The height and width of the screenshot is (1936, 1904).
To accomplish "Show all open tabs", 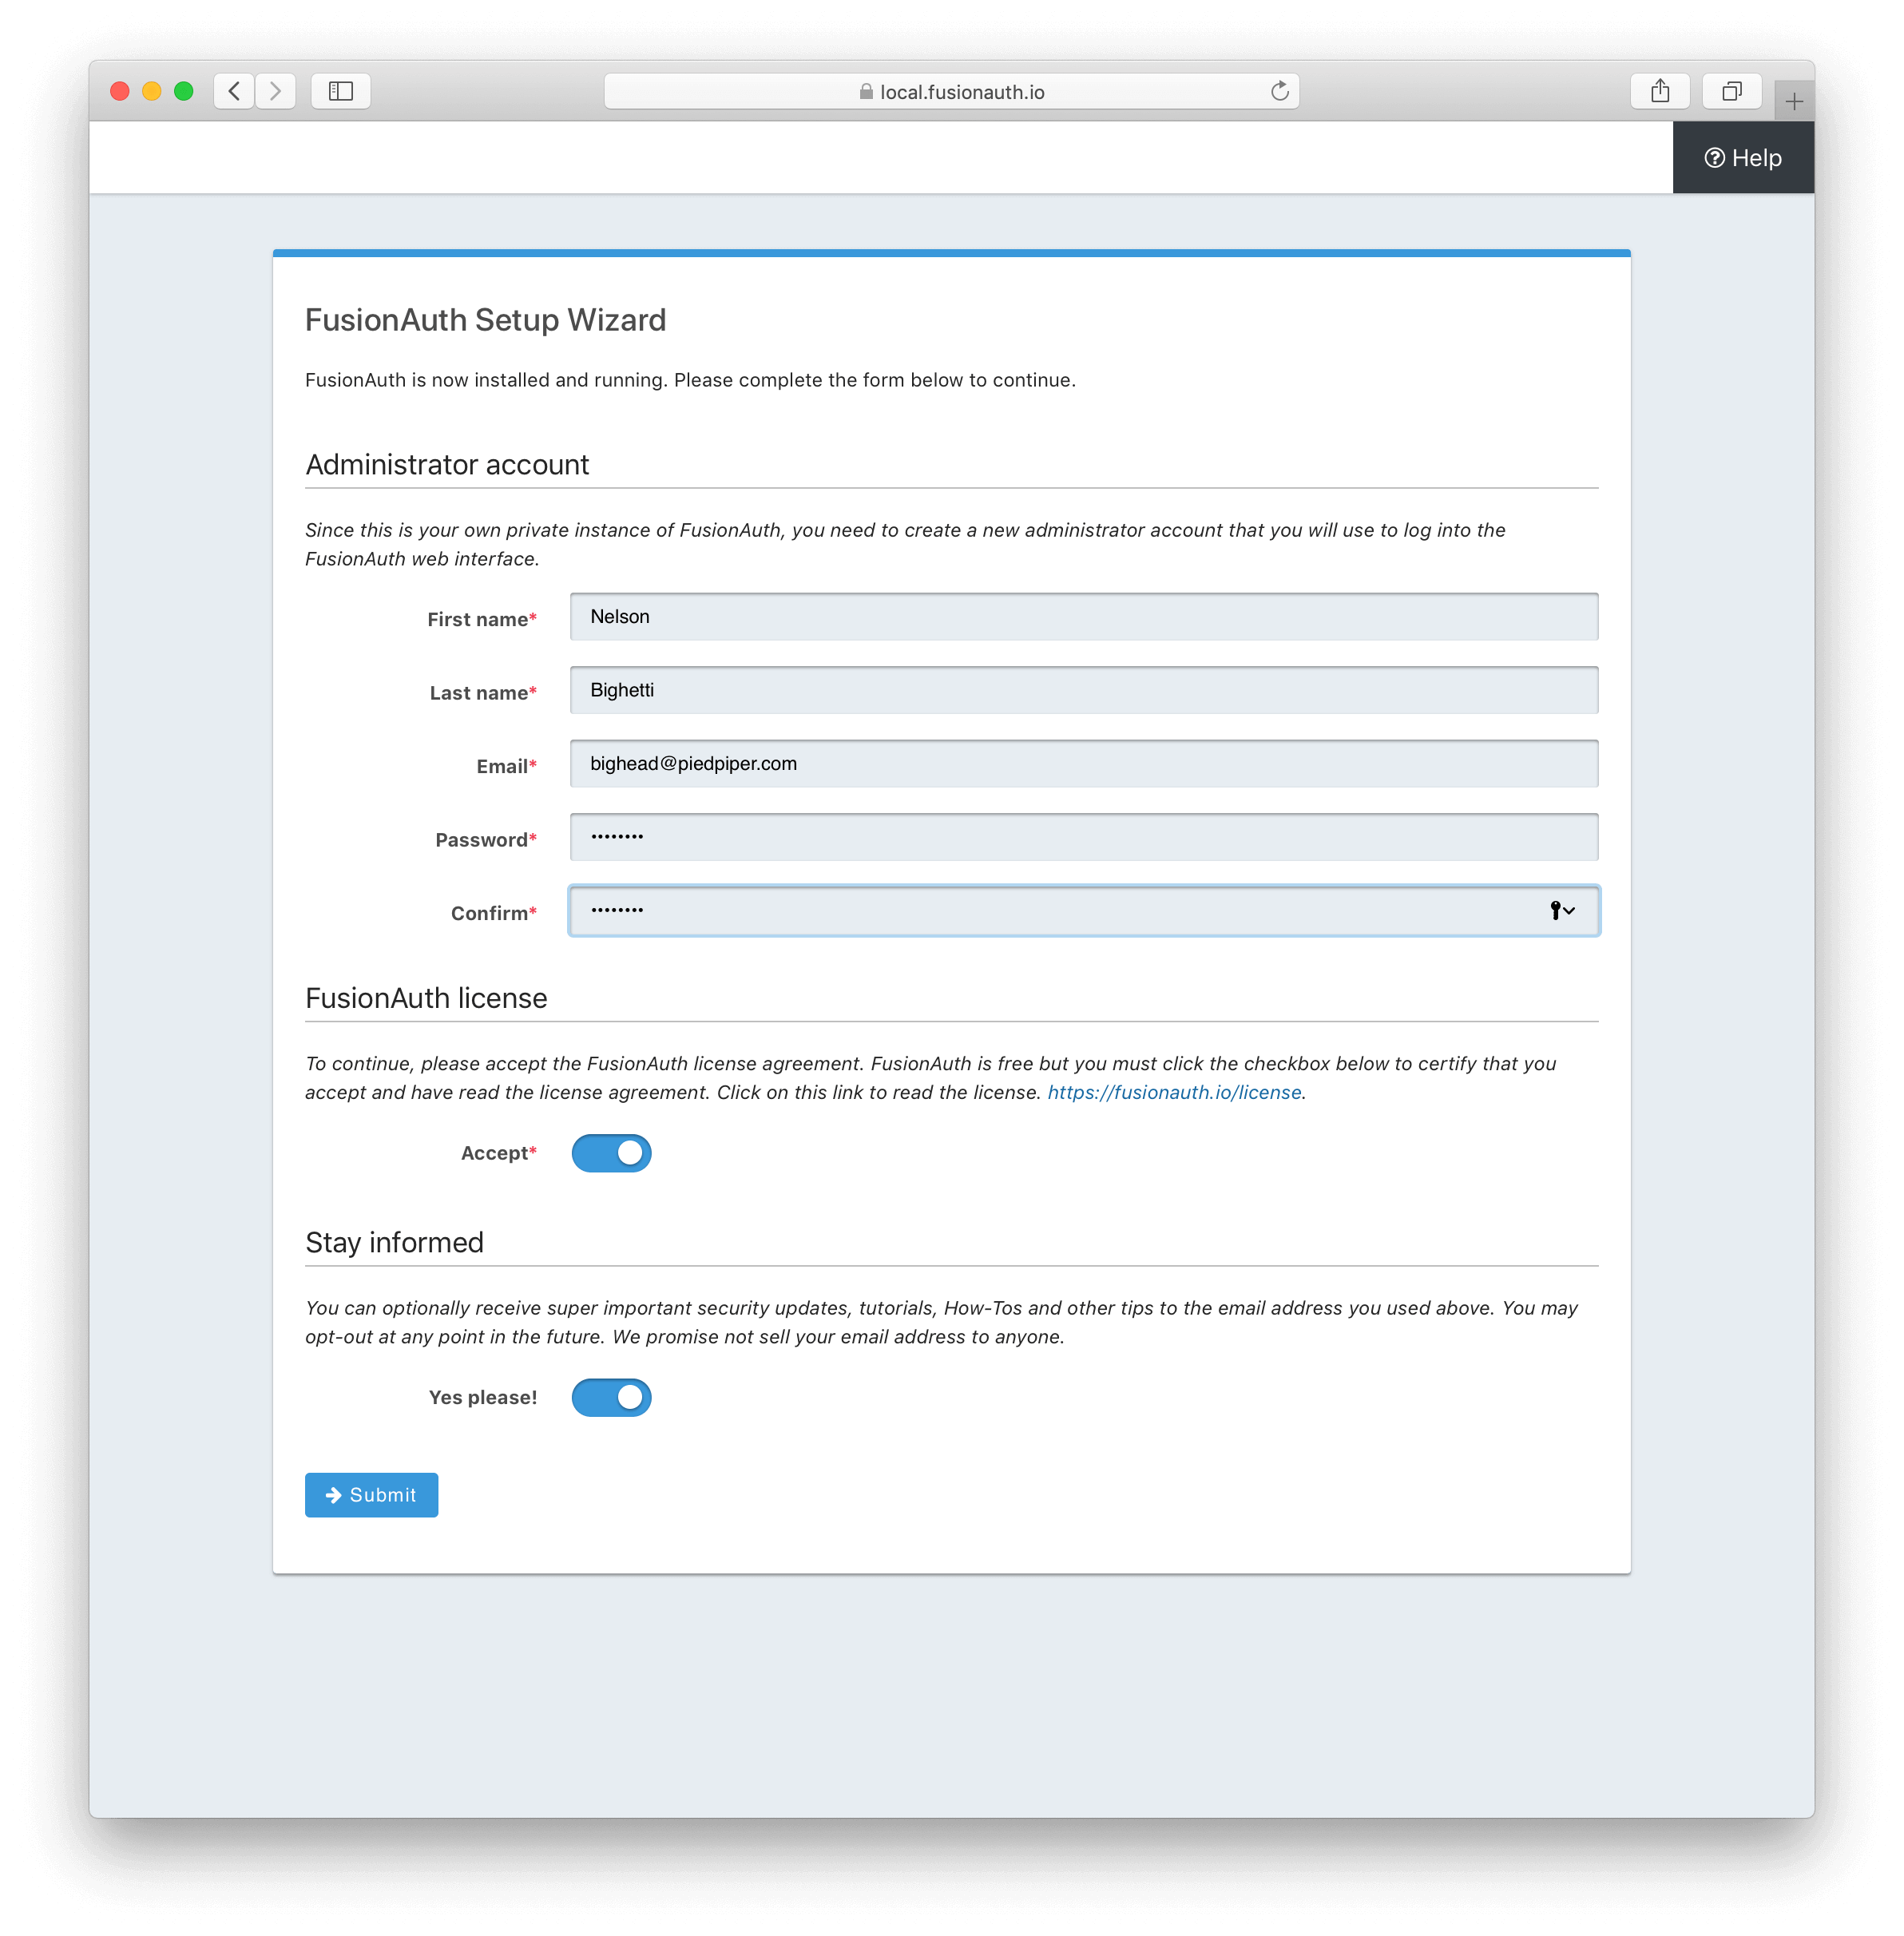I will tap(1732, 91).
